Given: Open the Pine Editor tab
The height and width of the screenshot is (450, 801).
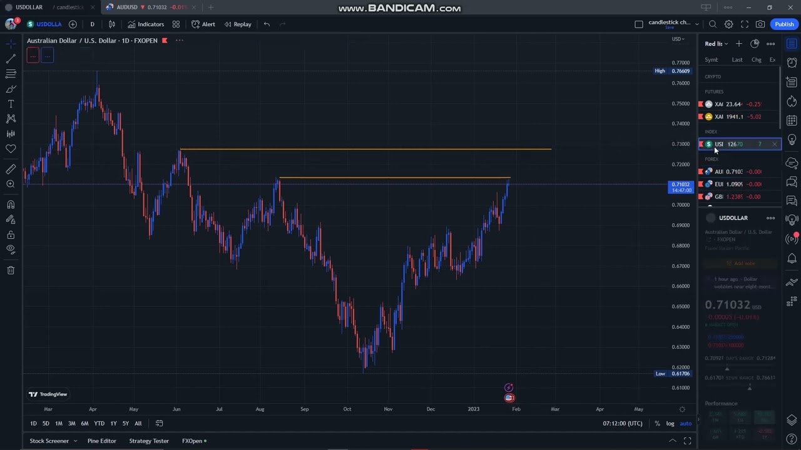Looking at the screenshot, I should pos(101,441).
